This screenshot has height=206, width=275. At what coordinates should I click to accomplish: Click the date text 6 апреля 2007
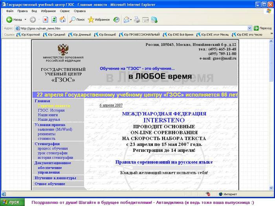click(111, 105)
